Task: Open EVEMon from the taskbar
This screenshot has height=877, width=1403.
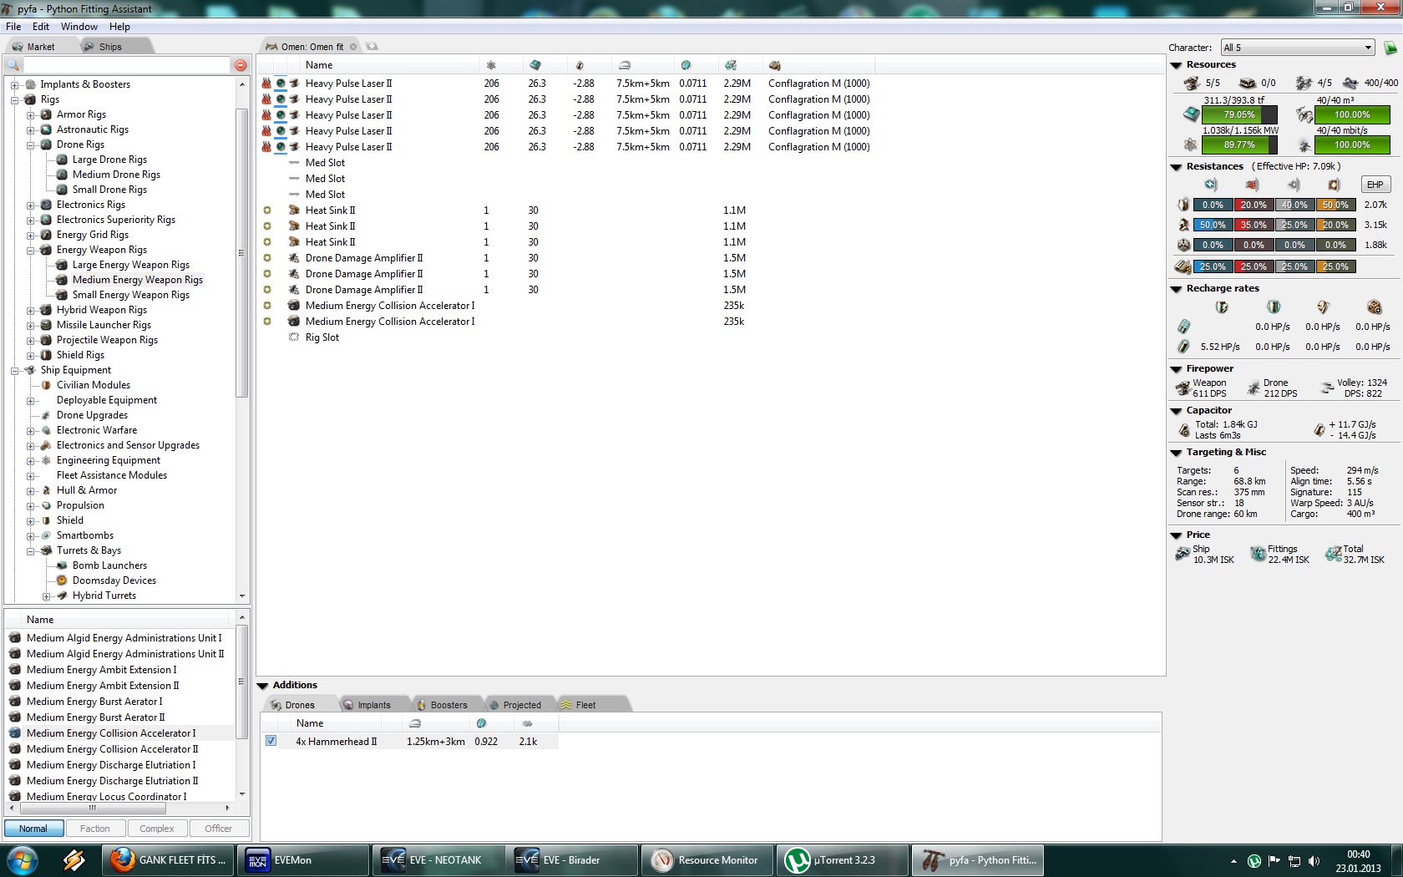Action: point(302,859)
